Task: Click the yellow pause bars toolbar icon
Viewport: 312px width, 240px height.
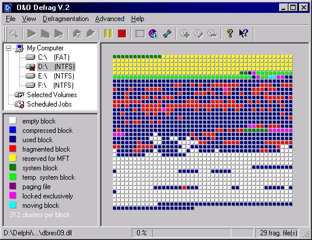Action: (108, 33)
